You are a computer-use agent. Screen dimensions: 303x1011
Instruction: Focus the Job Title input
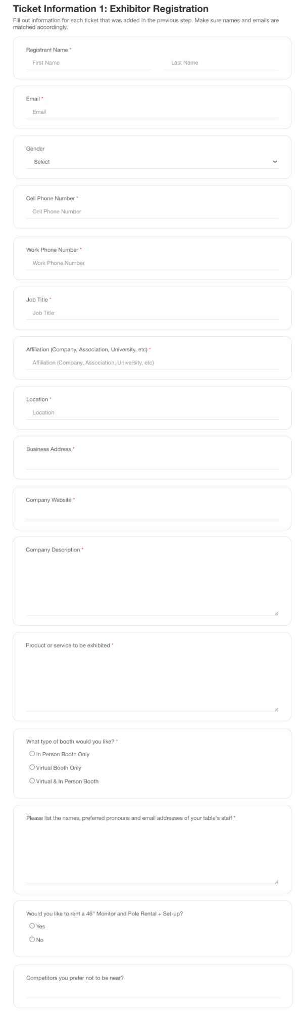click(x=152, y=313)
